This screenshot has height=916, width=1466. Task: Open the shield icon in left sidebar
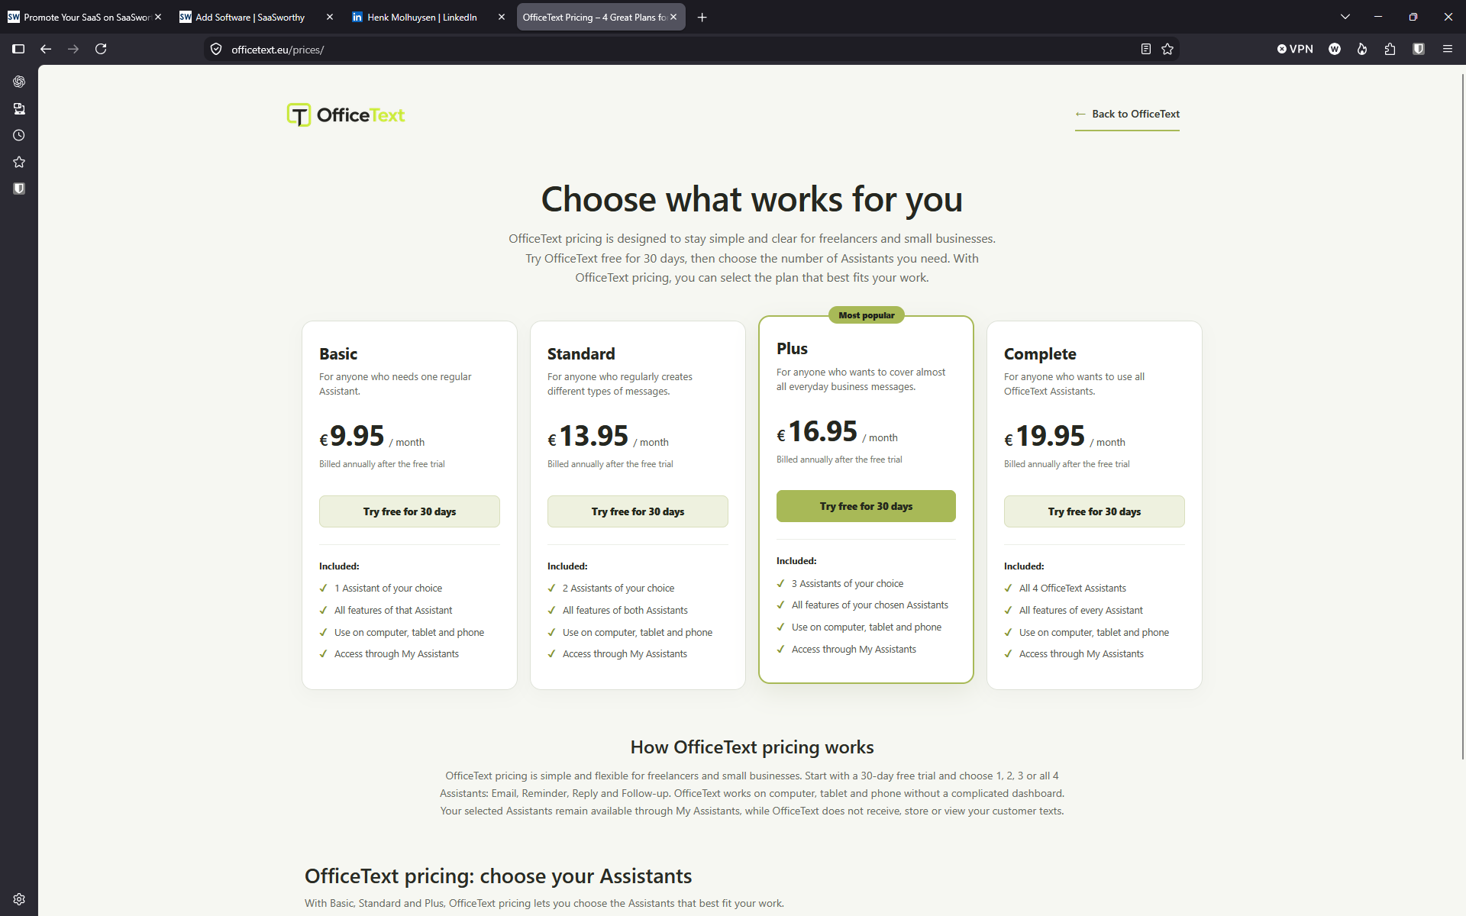click(19, 189)
